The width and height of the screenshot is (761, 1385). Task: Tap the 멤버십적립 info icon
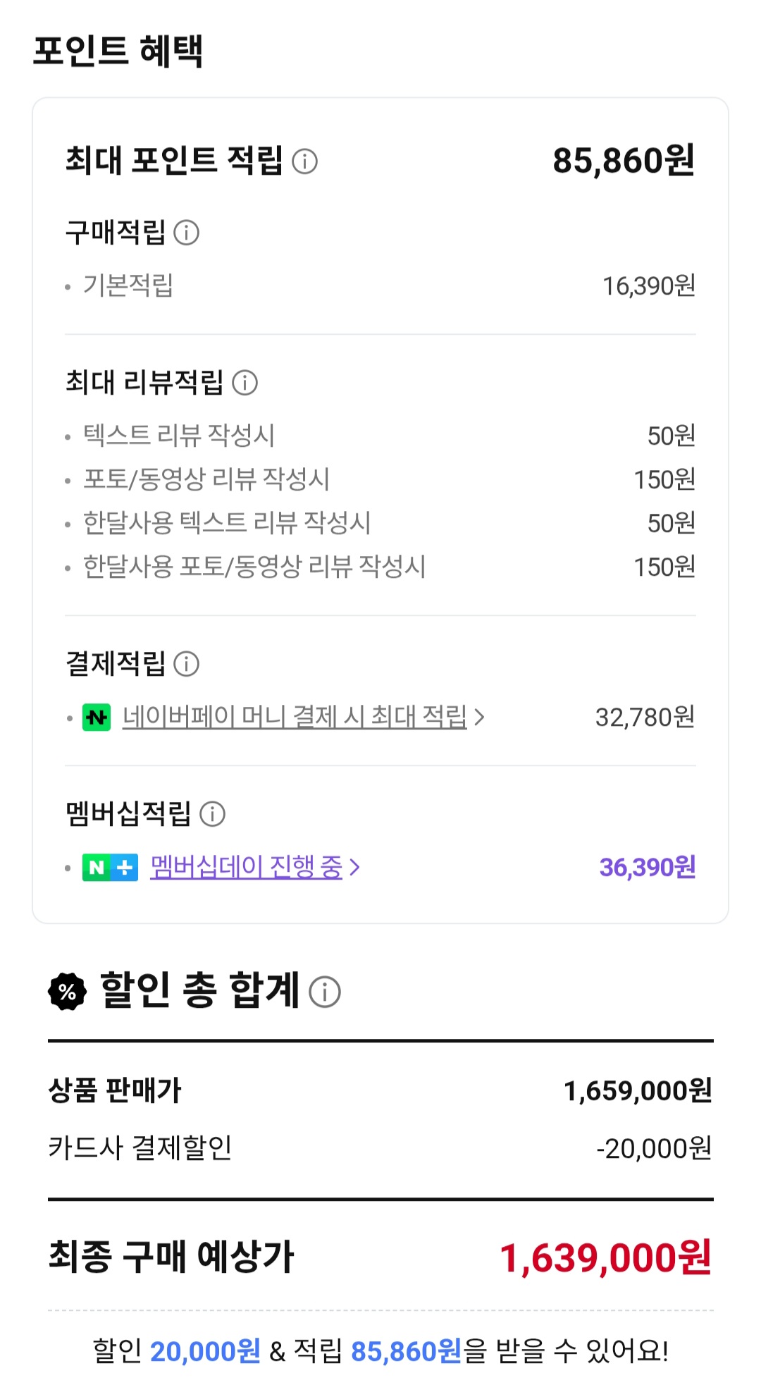(212, 813)
